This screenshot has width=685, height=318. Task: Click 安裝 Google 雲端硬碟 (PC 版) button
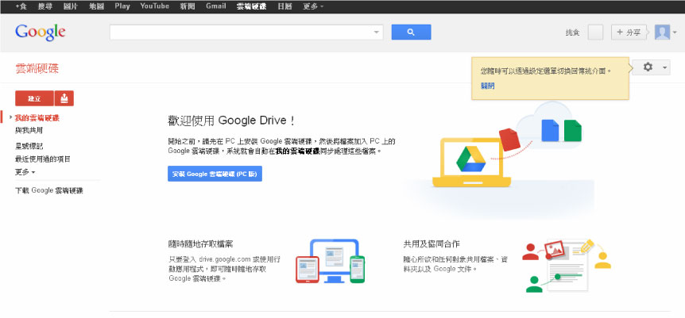[x=215, y=174]
